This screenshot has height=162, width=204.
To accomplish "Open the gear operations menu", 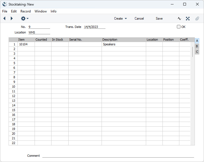I will [24, 19].
